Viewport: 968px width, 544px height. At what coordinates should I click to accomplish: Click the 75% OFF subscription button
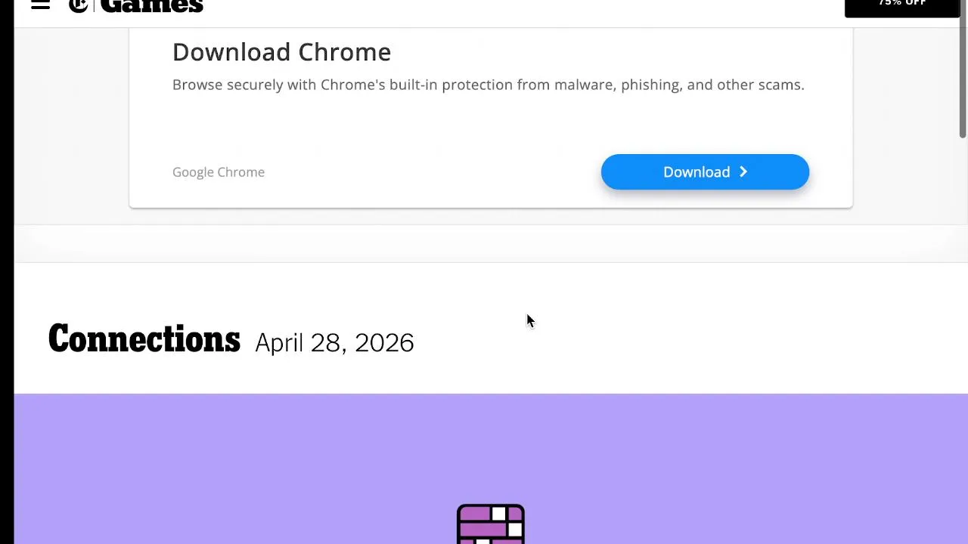[901, 6]
